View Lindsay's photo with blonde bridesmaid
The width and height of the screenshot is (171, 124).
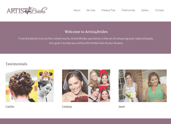(x=99, y=78)
